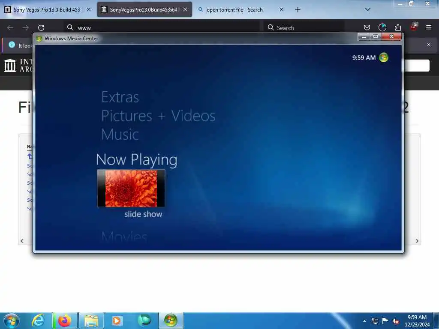Image resolution: width=439 pixels, height=329 pixels.
Task: Open the taskbar clock and date
Action: click(x=417, y=321)
